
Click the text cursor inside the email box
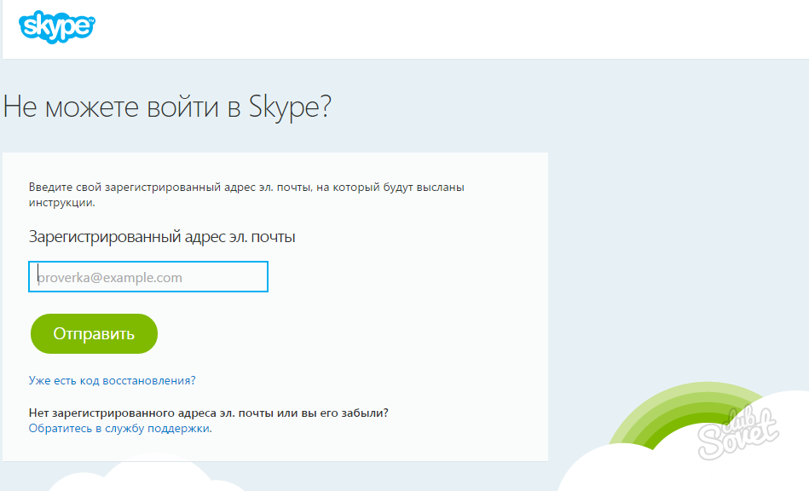38,276
